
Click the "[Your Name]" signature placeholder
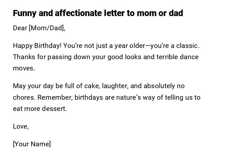32,144
